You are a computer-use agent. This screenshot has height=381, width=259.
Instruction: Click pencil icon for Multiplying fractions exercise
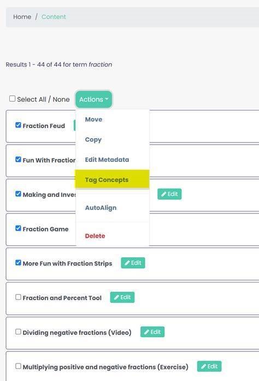[x=204, y=366]
